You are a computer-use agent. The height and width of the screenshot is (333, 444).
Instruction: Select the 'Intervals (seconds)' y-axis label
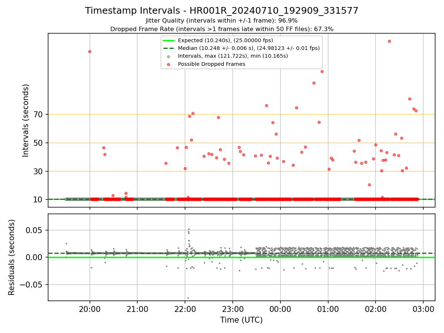tap(26, 120)
